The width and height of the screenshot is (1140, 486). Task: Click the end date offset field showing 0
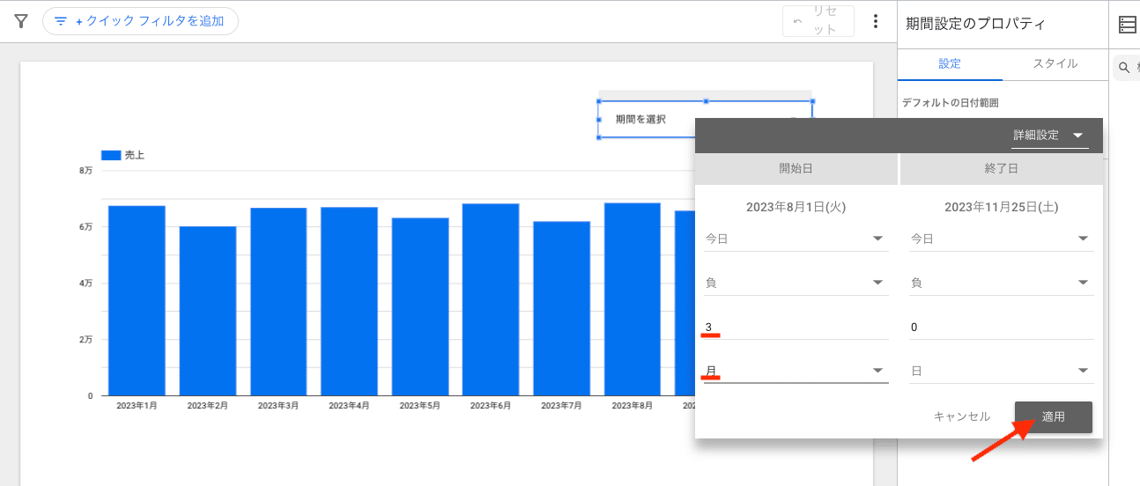point(1001,327)
